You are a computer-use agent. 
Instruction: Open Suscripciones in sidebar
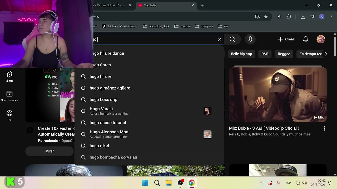tap(9, 96)
